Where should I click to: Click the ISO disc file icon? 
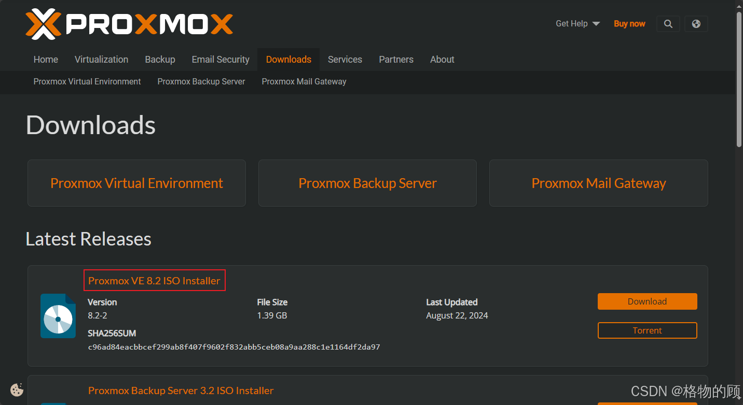58,316
